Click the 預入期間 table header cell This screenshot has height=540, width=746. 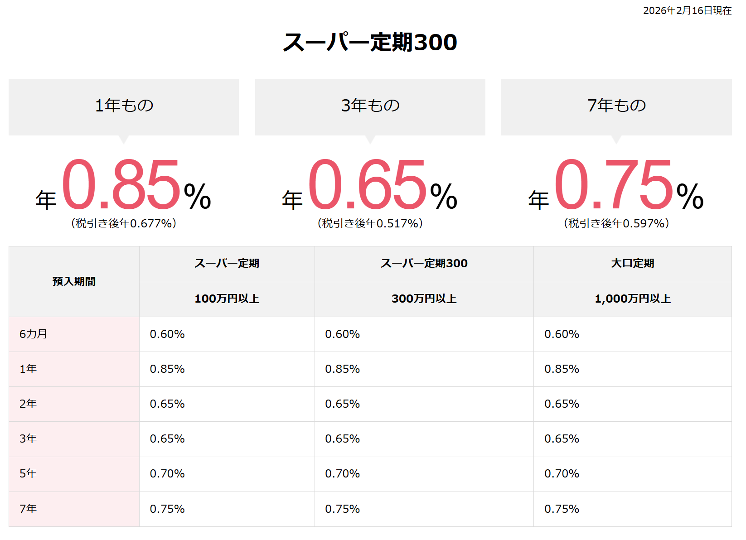(74, 281)
